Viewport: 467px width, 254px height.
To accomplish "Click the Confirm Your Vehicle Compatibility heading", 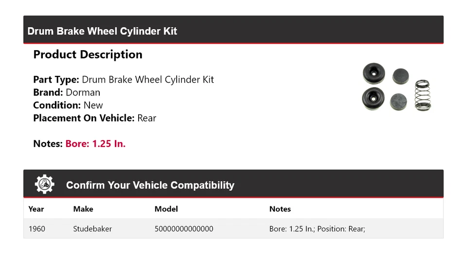I will pyautogui.click(x=150, y=185).
